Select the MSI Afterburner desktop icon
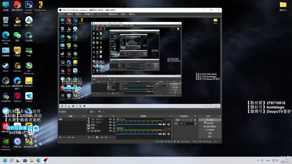 coord(29,68)
